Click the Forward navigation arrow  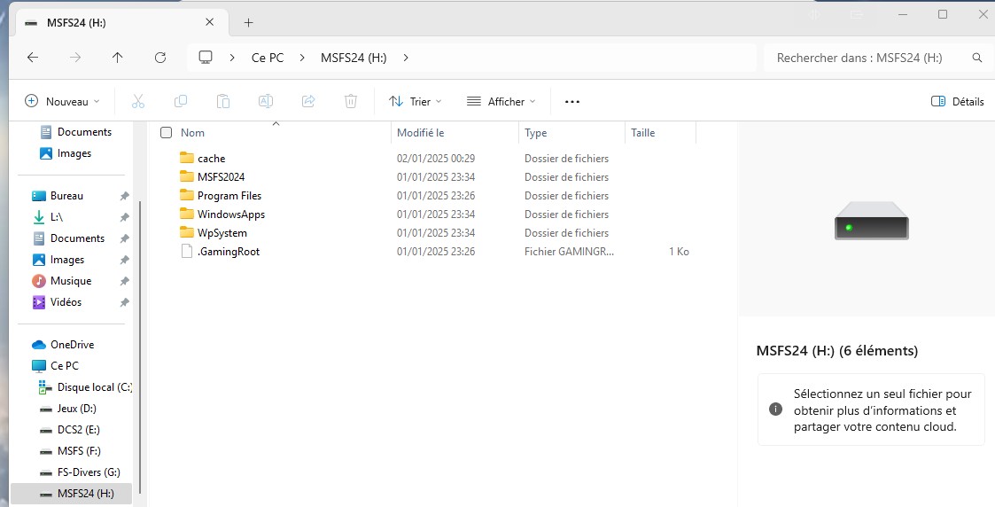75,58
